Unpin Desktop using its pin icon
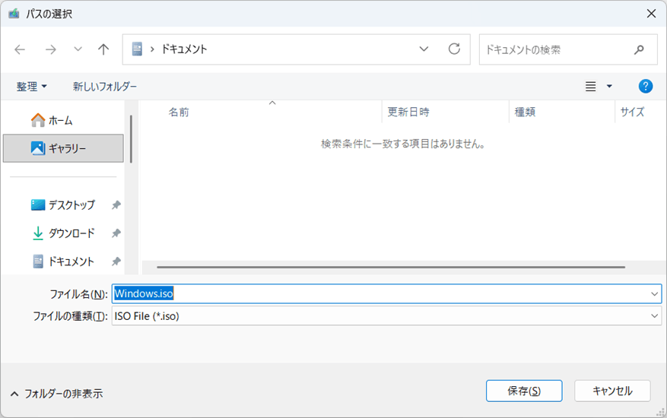 (116, 205)
